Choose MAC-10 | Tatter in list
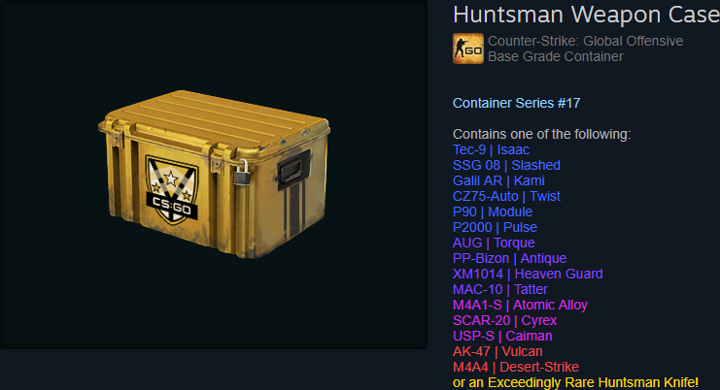Viewport: 720px width, 390px height. tap(500, 290)
